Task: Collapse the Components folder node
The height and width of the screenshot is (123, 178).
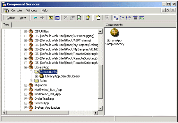Action: tap(31, 72)
